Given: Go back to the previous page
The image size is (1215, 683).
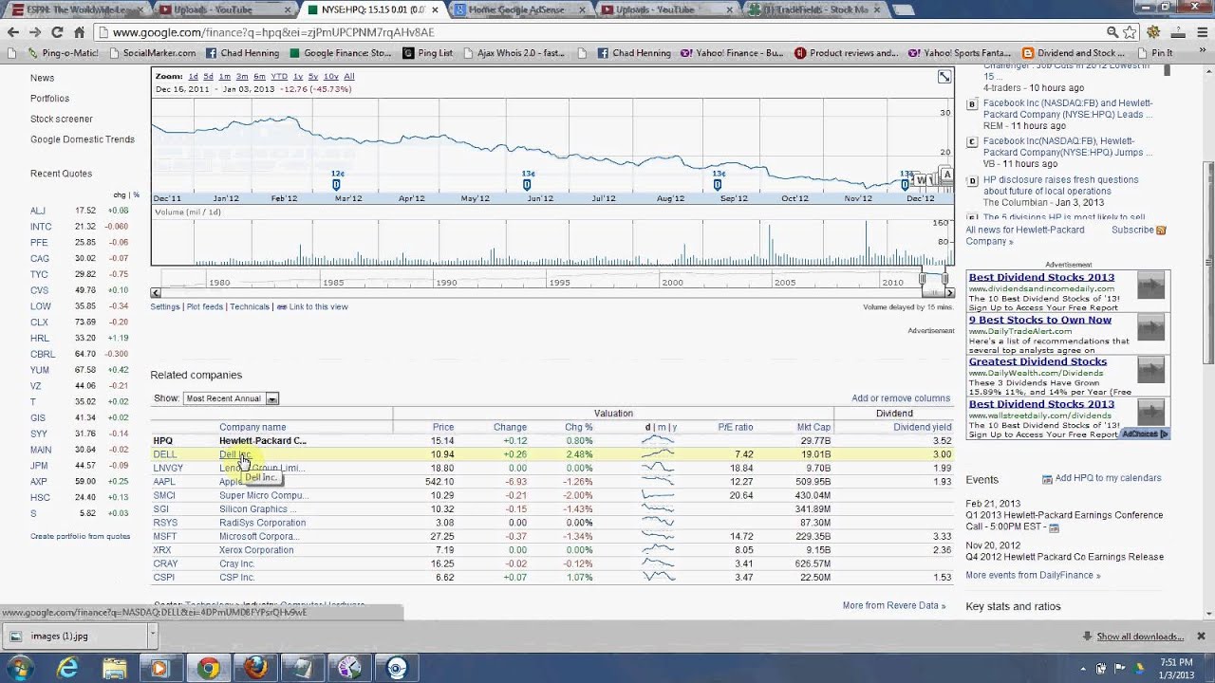Looking at the screenshot, I should [12, 31].
